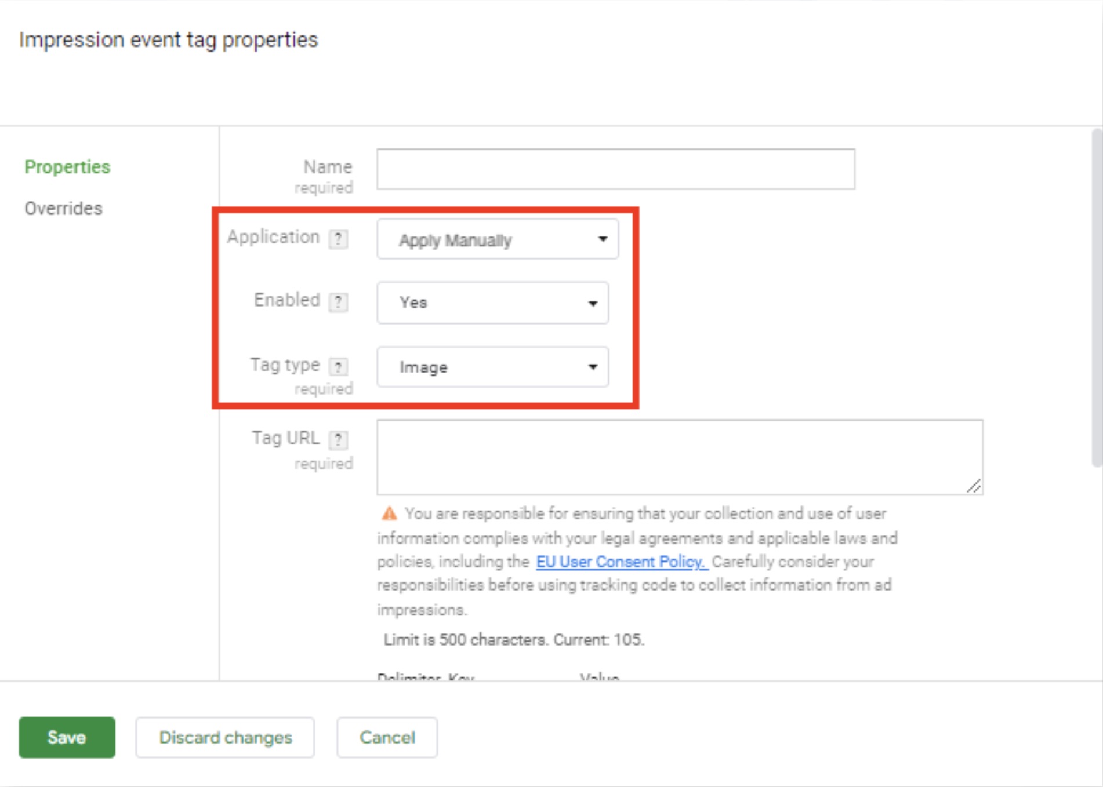Click the Tag URL help icon
Image resolution: width=1103 pixels, height=787 pixels.
pyautogui.click(x=338, y=440)
